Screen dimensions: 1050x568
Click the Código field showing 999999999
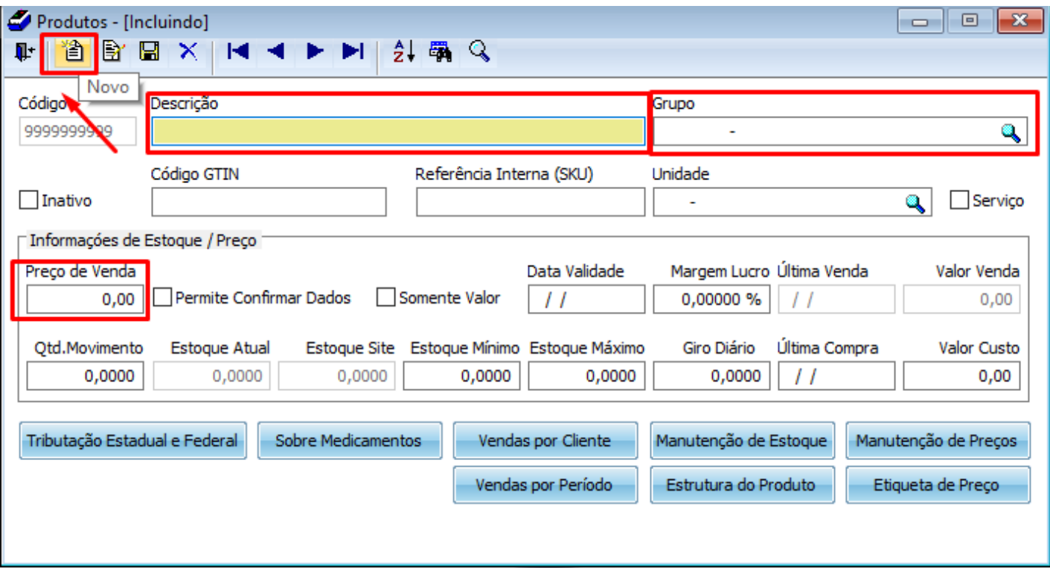tap(77, 132)
